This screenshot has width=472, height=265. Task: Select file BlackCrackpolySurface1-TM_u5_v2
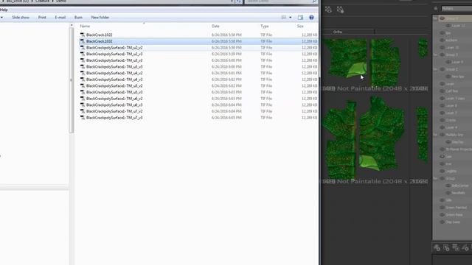pyautogui.click(x=114, y=85)
